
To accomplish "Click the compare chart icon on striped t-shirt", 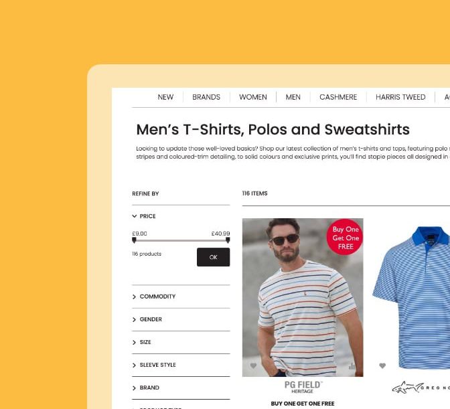I will click(352, 366).
